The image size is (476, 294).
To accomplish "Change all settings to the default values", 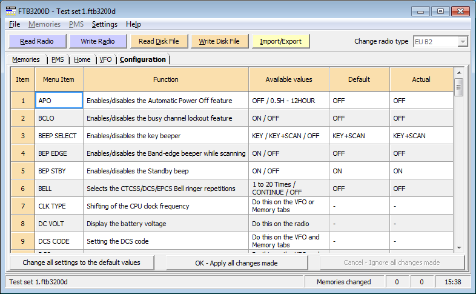I will click(82, 262).
